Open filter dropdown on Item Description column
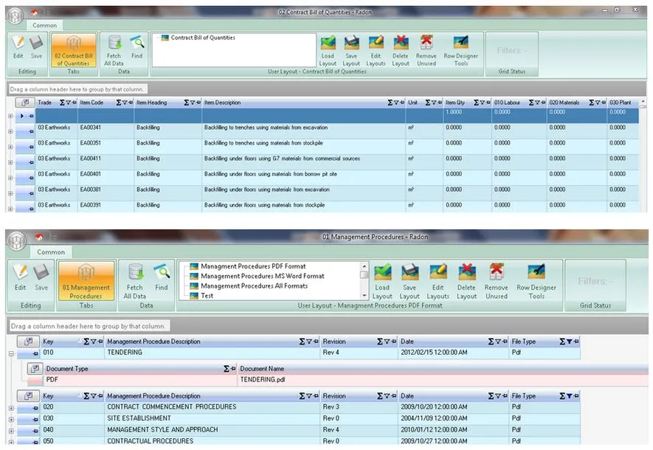Viewport: 653px width, 450px height. click(396, 103)
